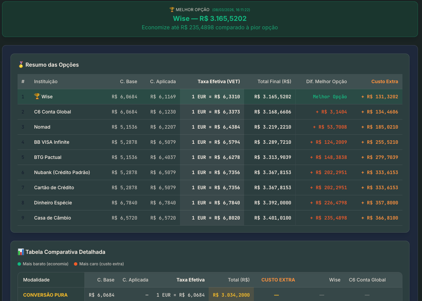422x301 pixels.
Task: Click the Total (R$) header in the detailed table
Action: (x=239, y=280)
